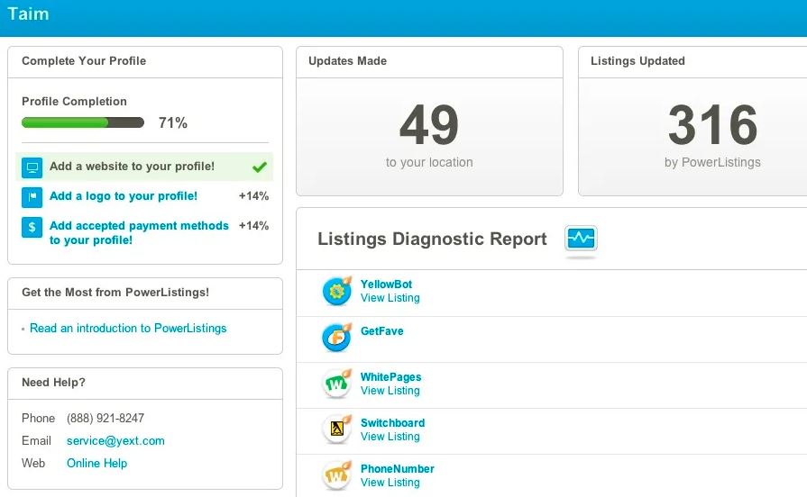
Task: Click the logo flag icon
Action: coord(32,197)
